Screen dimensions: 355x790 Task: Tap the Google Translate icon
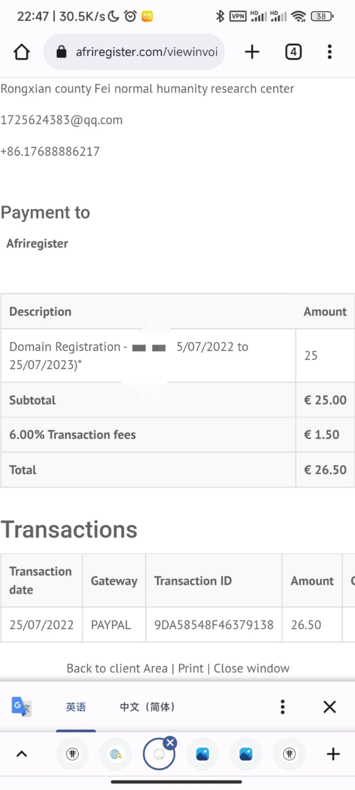coord(22,707)
